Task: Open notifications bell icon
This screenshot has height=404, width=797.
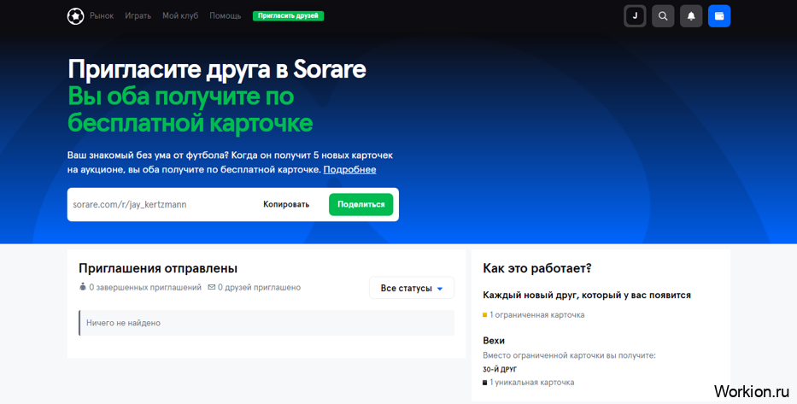Action: coord(691,16)
